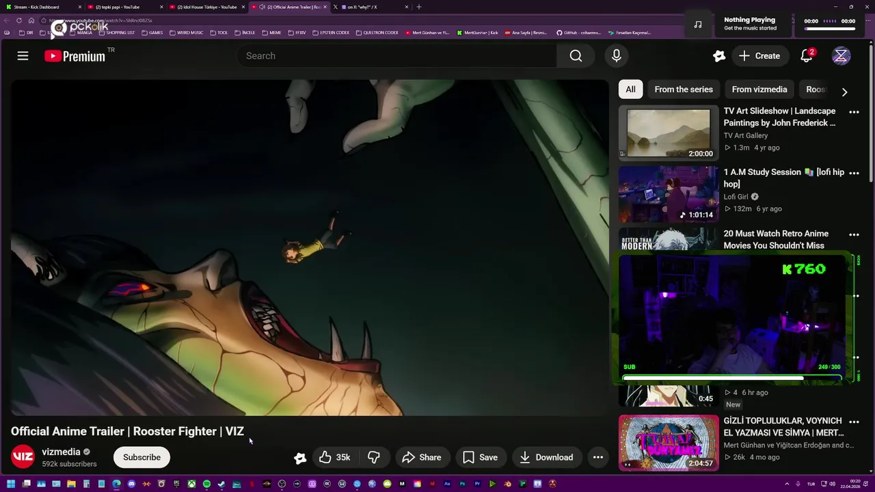Open TV Art Slideshow video thumbnail
Viewport: 875px width, 492px height.
click(669, 133)
